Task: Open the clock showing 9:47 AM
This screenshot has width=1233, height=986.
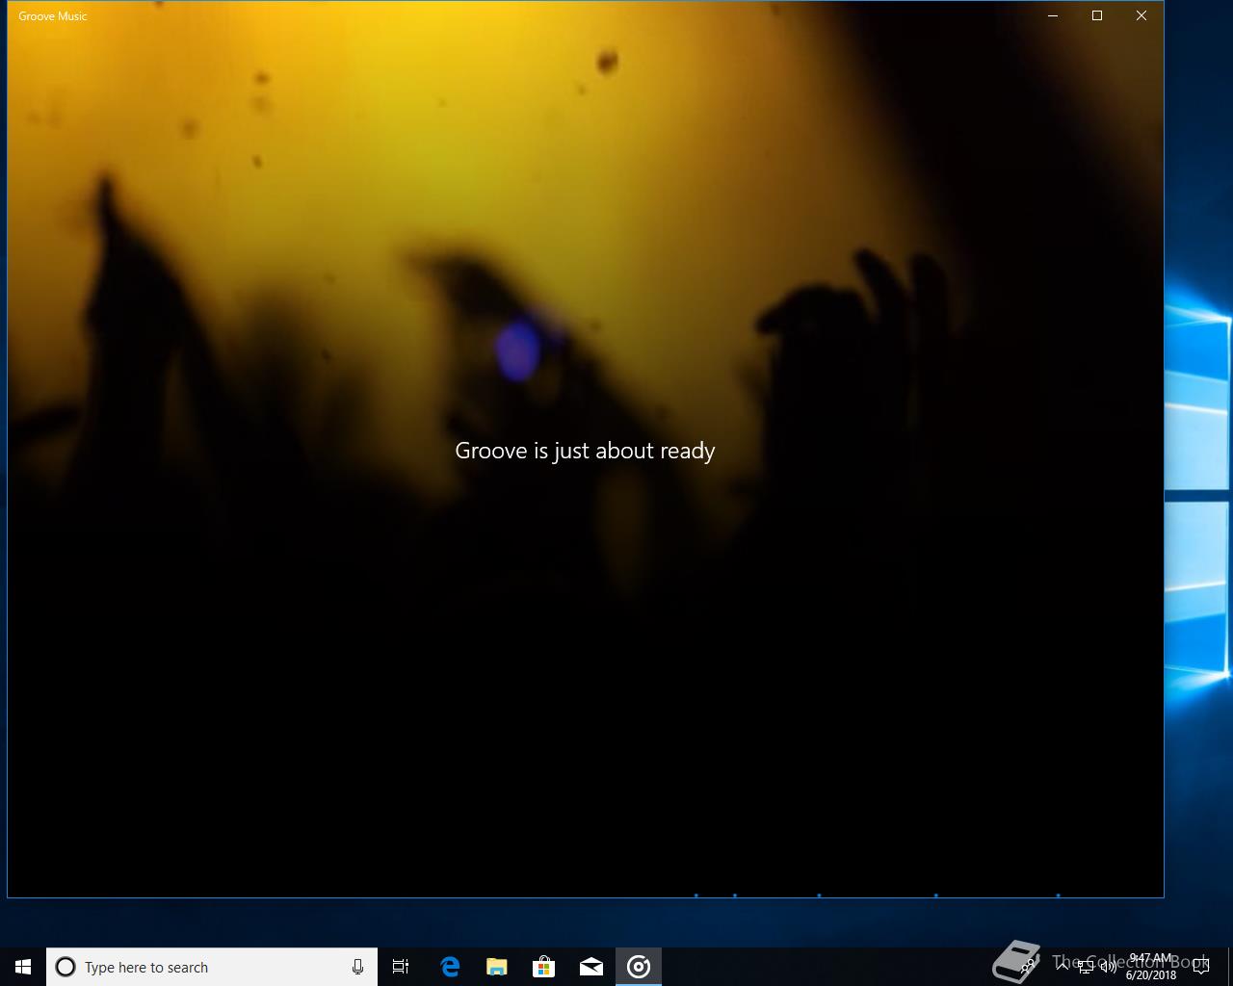Action: pos(1151,967)
